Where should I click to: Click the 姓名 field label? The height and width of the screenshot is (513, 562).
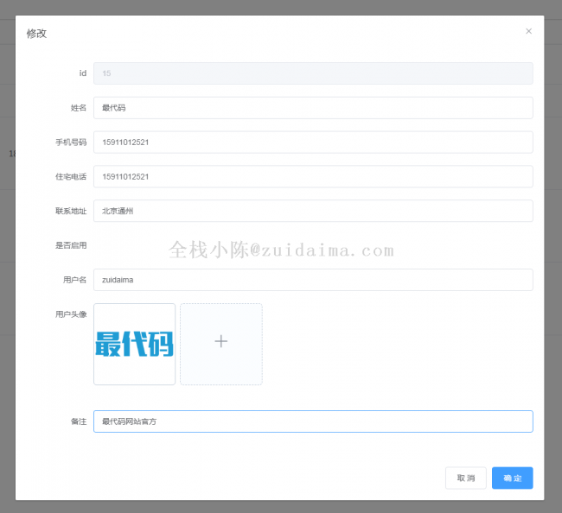click(x=78, y=108)
